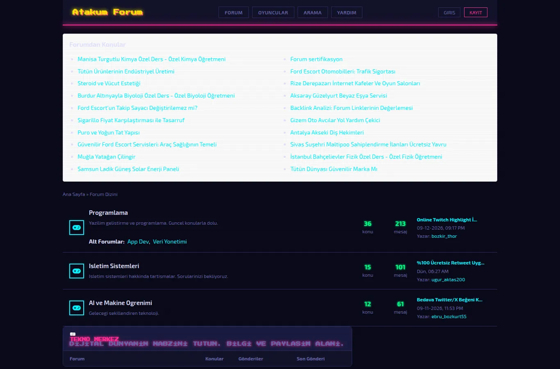Click the KAYIT button

(476, 13)
